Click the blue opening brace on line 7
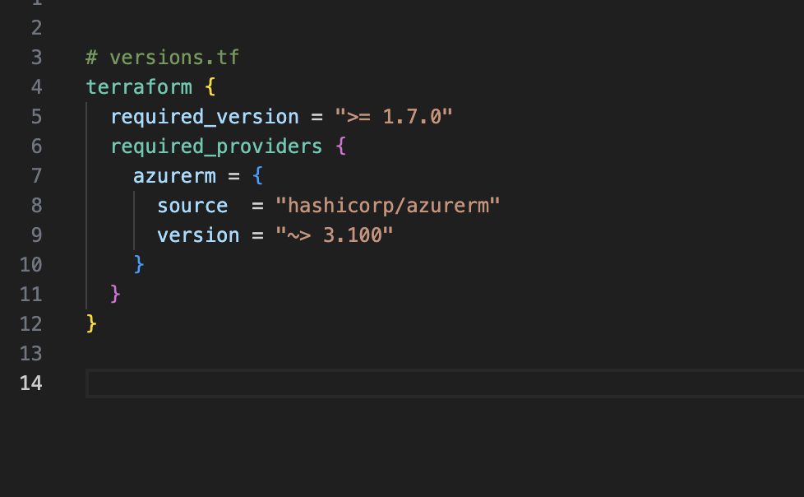Screen dimensions: 804x497 pyautogui.click(x=257, y=175)
